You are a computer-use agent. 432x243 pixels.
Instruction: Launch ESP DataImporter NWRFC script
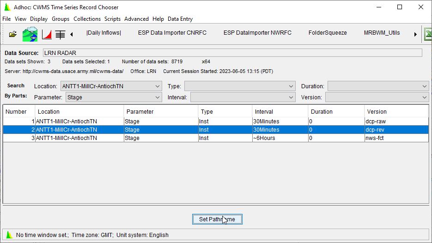click(x=257, y=33)
